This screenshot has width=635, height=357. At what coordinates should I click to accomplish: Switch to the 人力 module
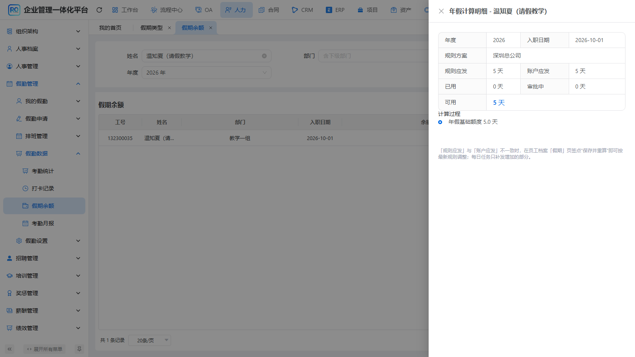236,10
